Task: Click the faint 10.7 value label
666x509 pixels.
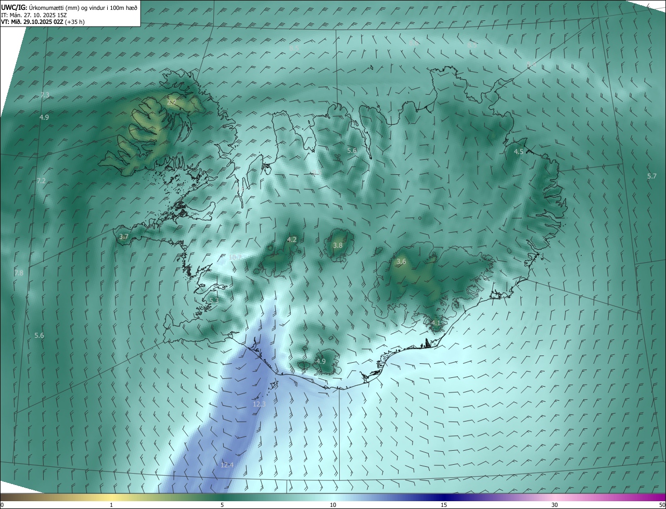Action: pyautogui.click(x=236, y=257)
